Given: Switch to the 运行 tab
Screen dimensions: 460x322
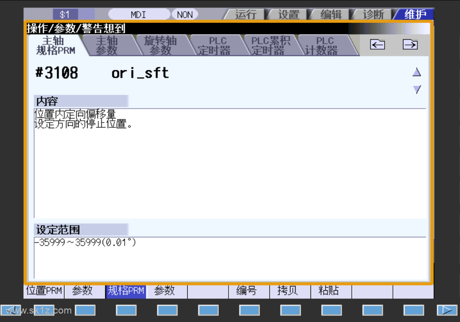Looking at the screenshot, I should 245,15.
